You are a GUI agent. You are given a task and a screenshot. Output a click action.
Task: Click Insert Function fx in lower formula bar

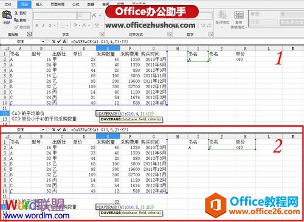pyautogui.click(x=64, y=130)
